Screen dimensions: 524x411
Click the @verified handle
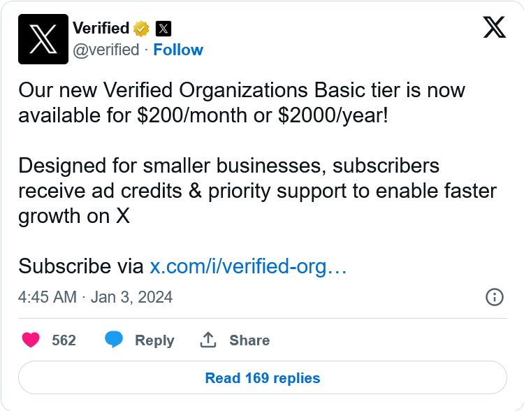click(x=106, y=50)
